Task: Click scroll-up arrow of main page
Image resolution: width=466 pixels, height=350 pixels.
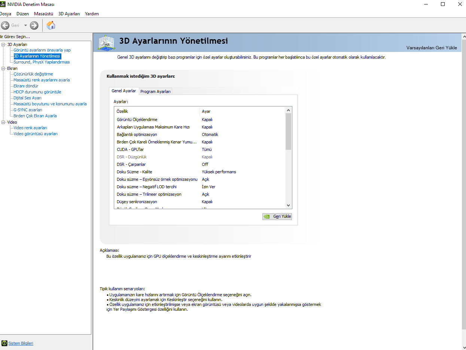Action: [x=464, y=37]
